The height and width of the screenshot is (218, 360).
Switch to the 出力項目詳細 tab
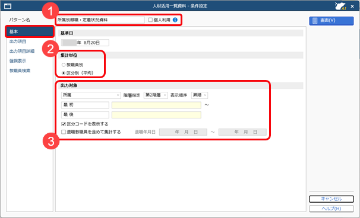(x=22, y=52)
